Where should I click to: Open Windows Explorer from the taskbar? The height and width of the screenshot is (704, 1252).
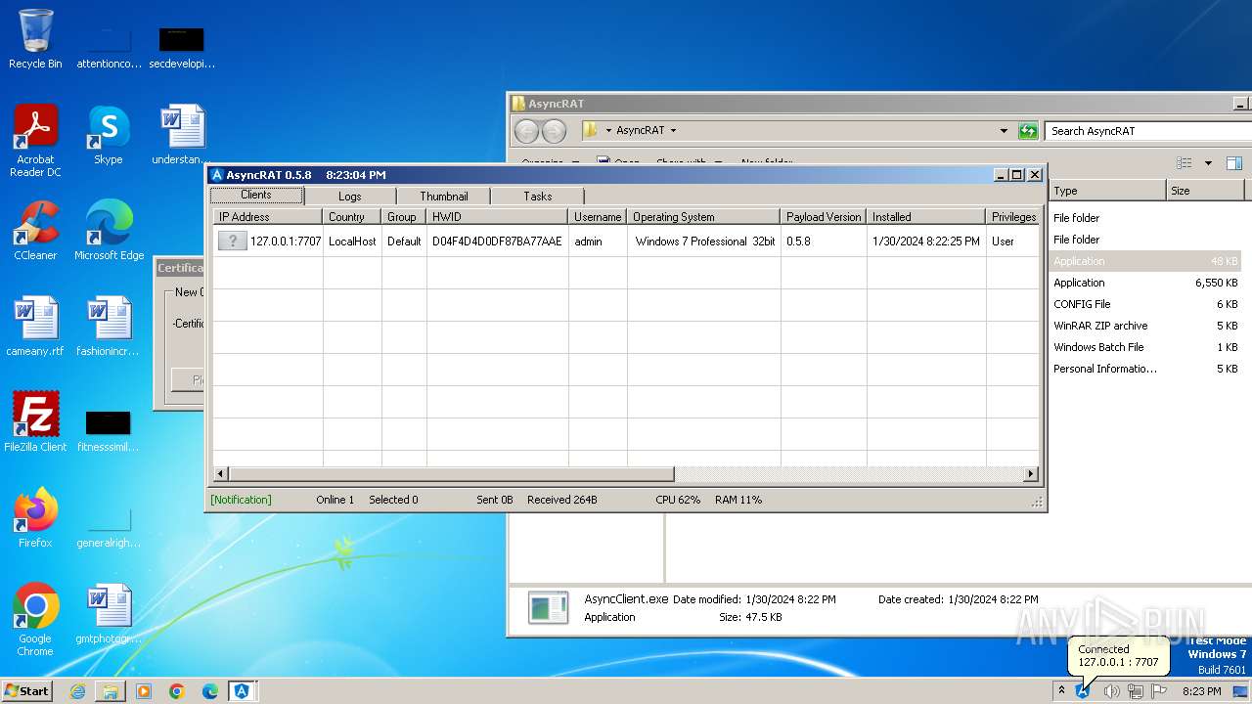click(111, 691)
